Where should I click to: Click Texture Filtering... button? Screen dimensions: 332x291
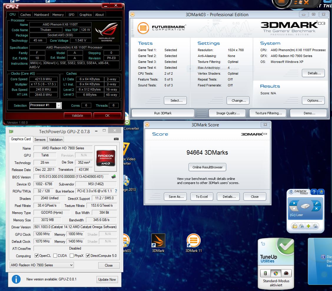pos(268,113)
